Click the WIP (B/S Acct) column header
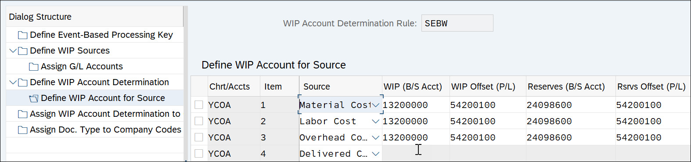This screenshot has width=691, height=162. [413, 86]
